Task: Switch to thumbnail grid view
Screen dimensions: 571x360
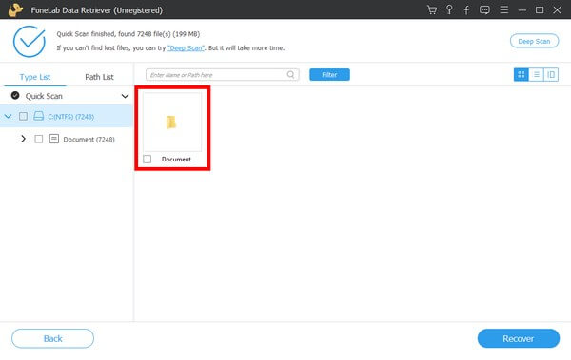Action: 522,75
